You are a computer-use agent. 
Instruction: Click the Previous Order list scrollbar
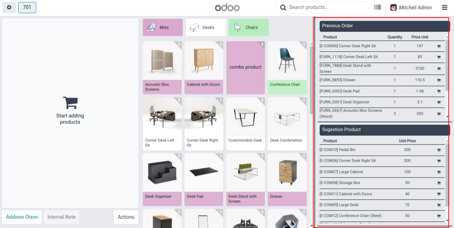447,65
